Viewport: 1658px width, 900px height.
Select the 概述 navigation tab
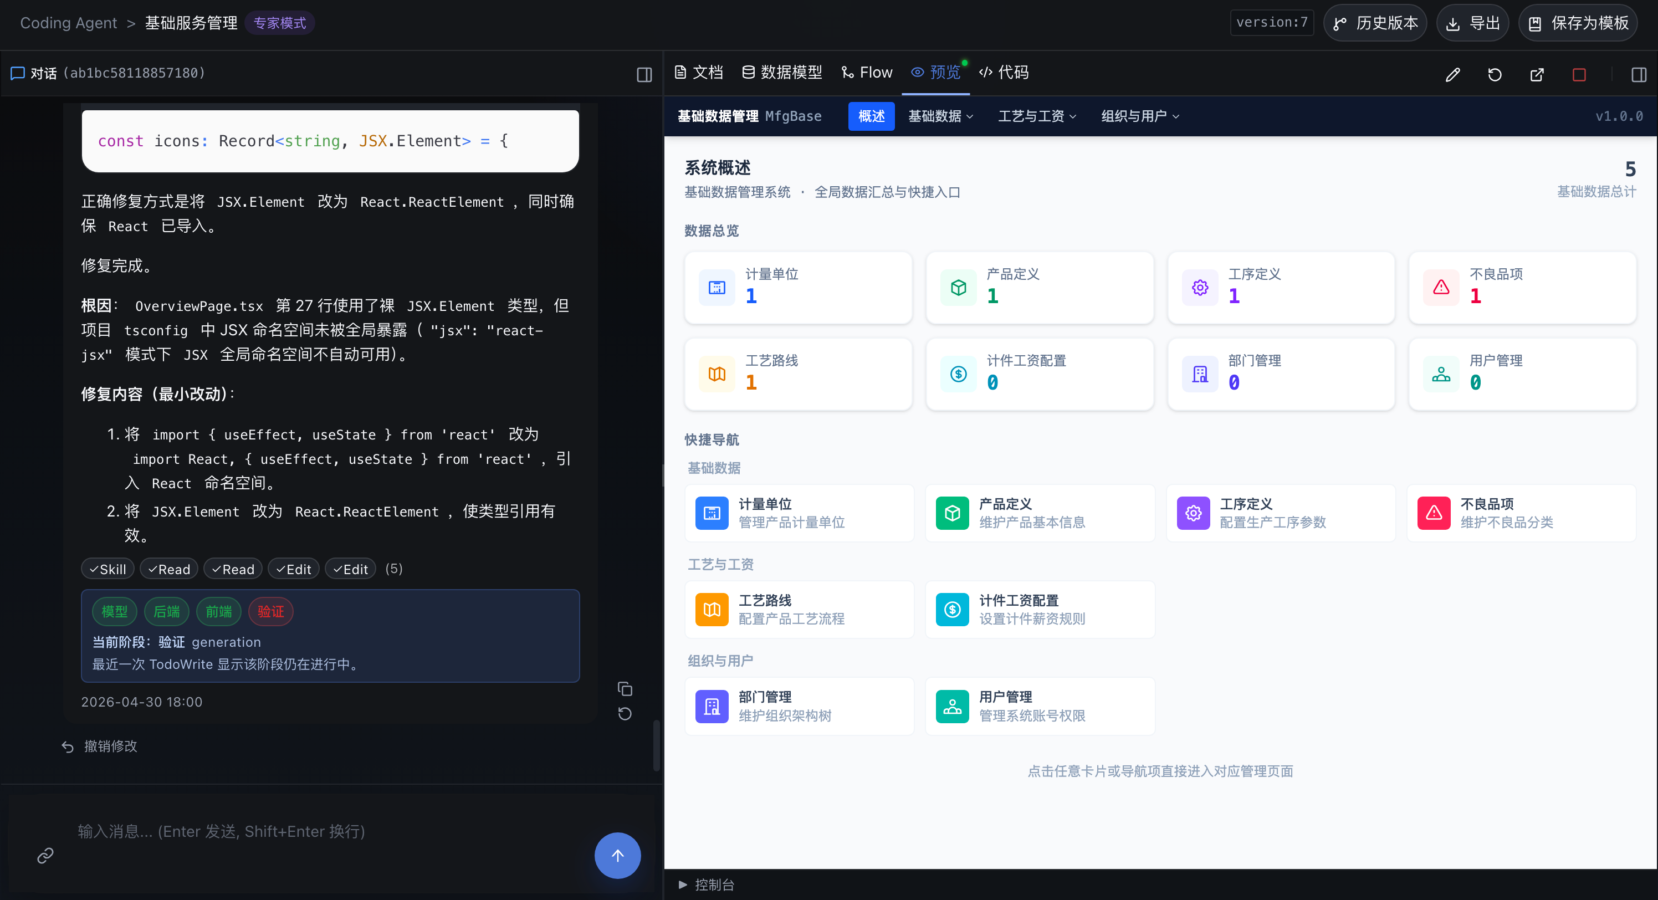coord(872,116)
